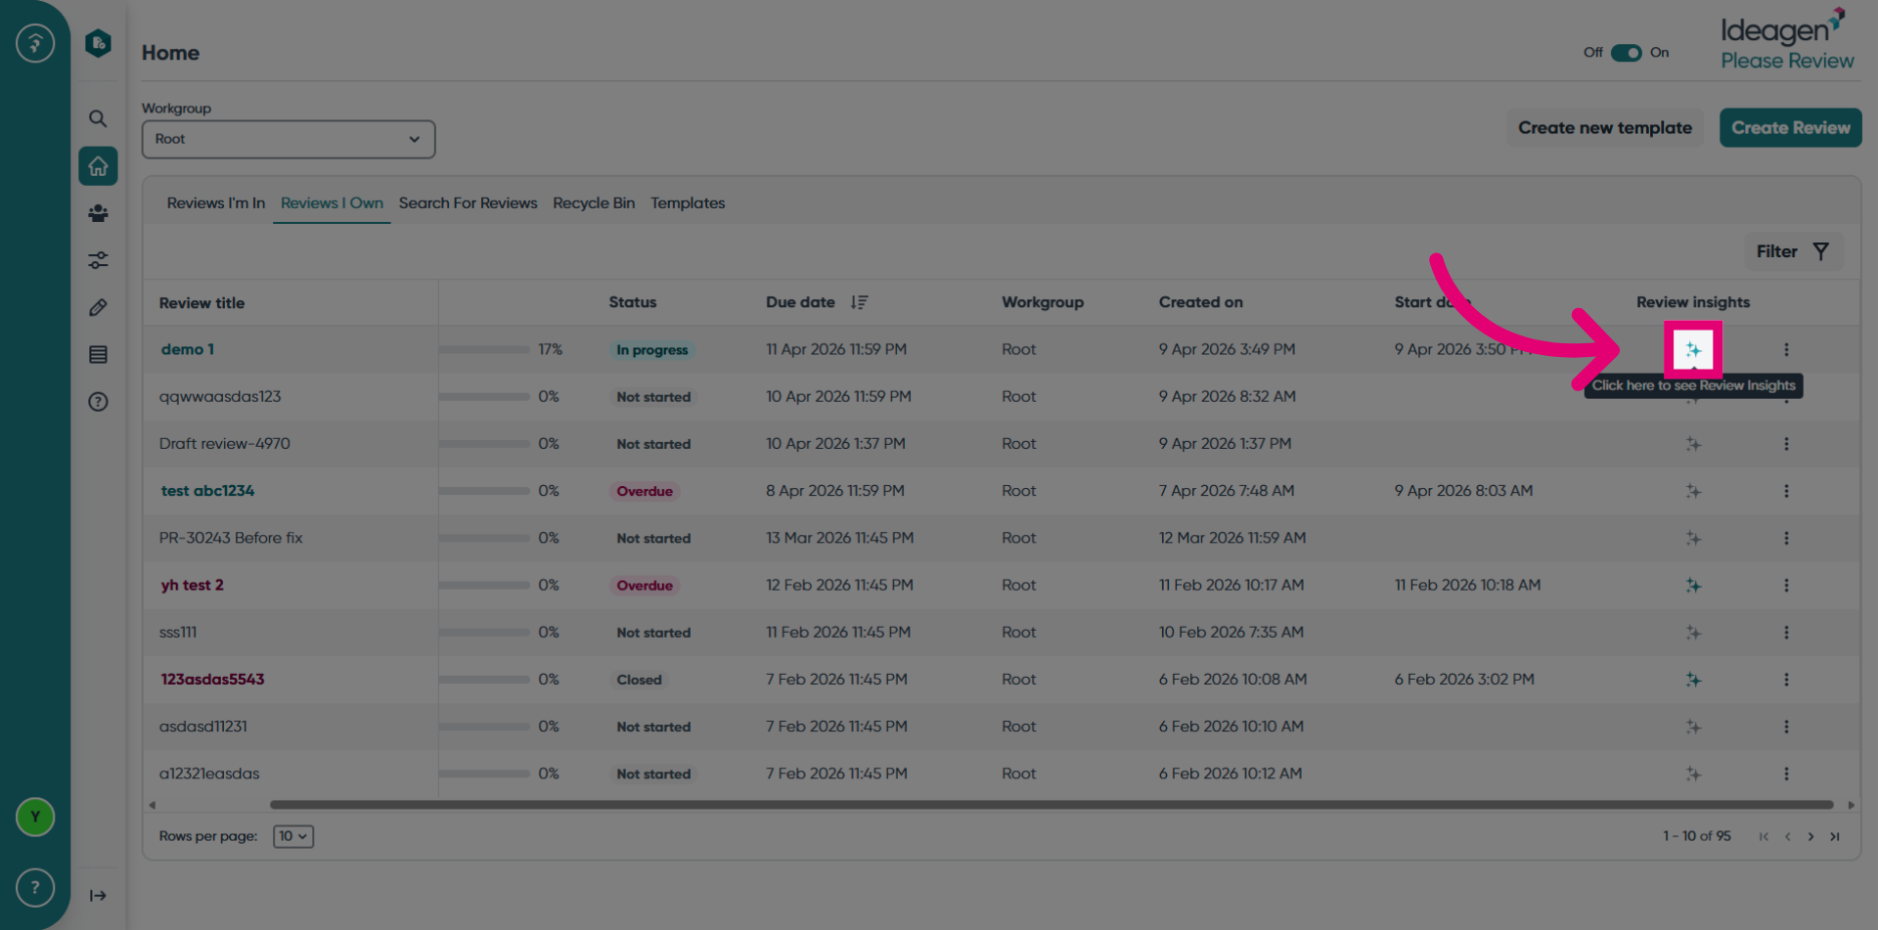Open more options menu for test abc1234
This screenshot has height=930, width=1878.
coord(1786,491)
